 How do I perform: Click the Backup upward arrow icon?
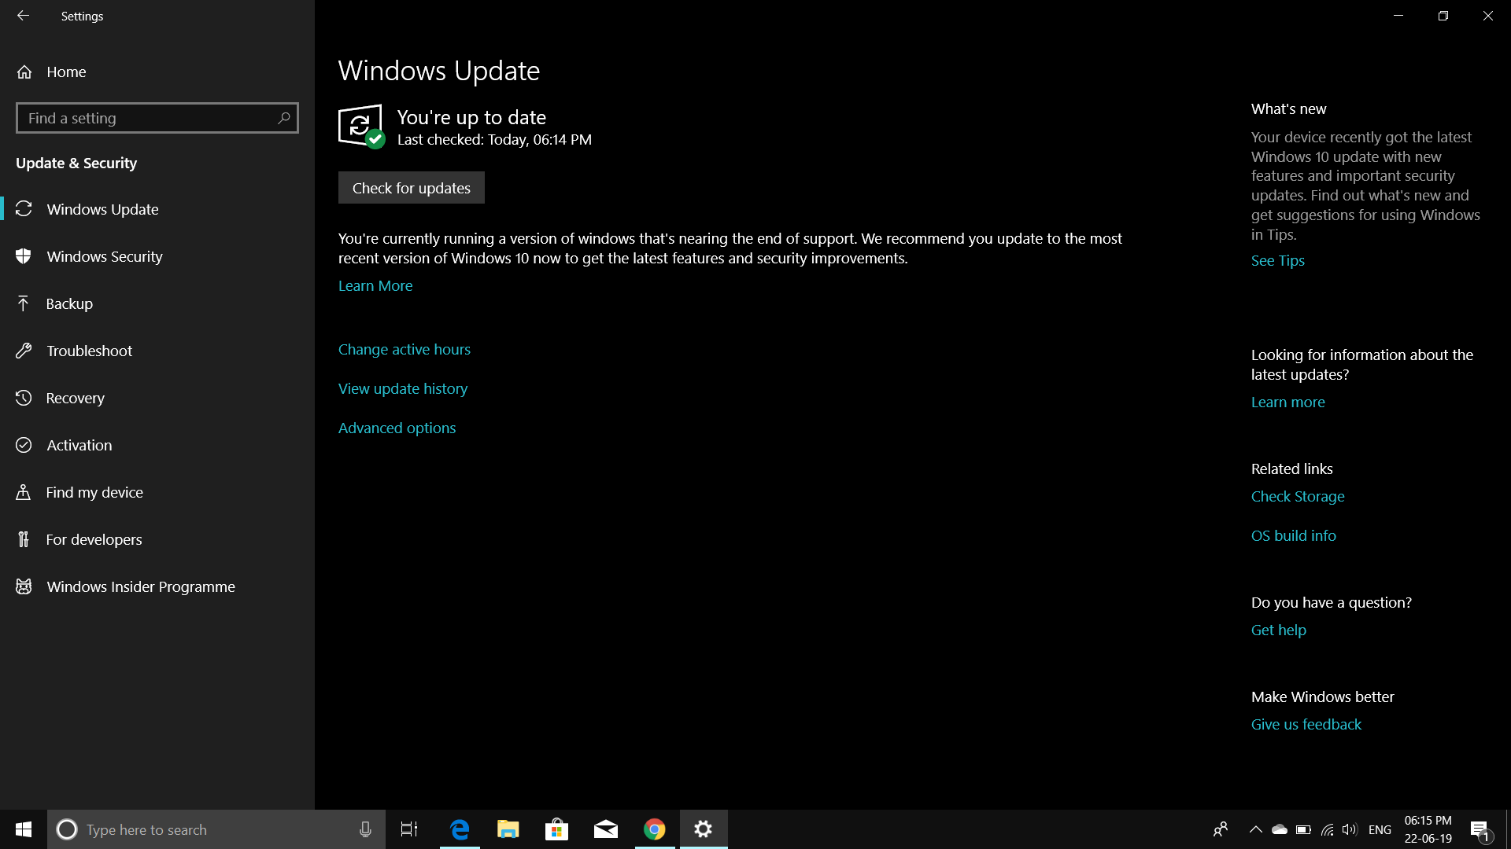coord(24,303)
